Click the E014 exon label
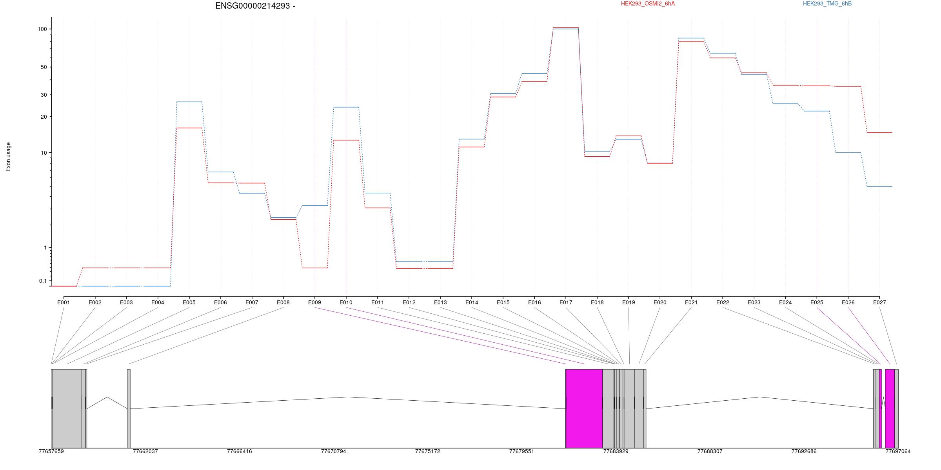This screenshot has height=470, width=941. click(x=472, y=302)
